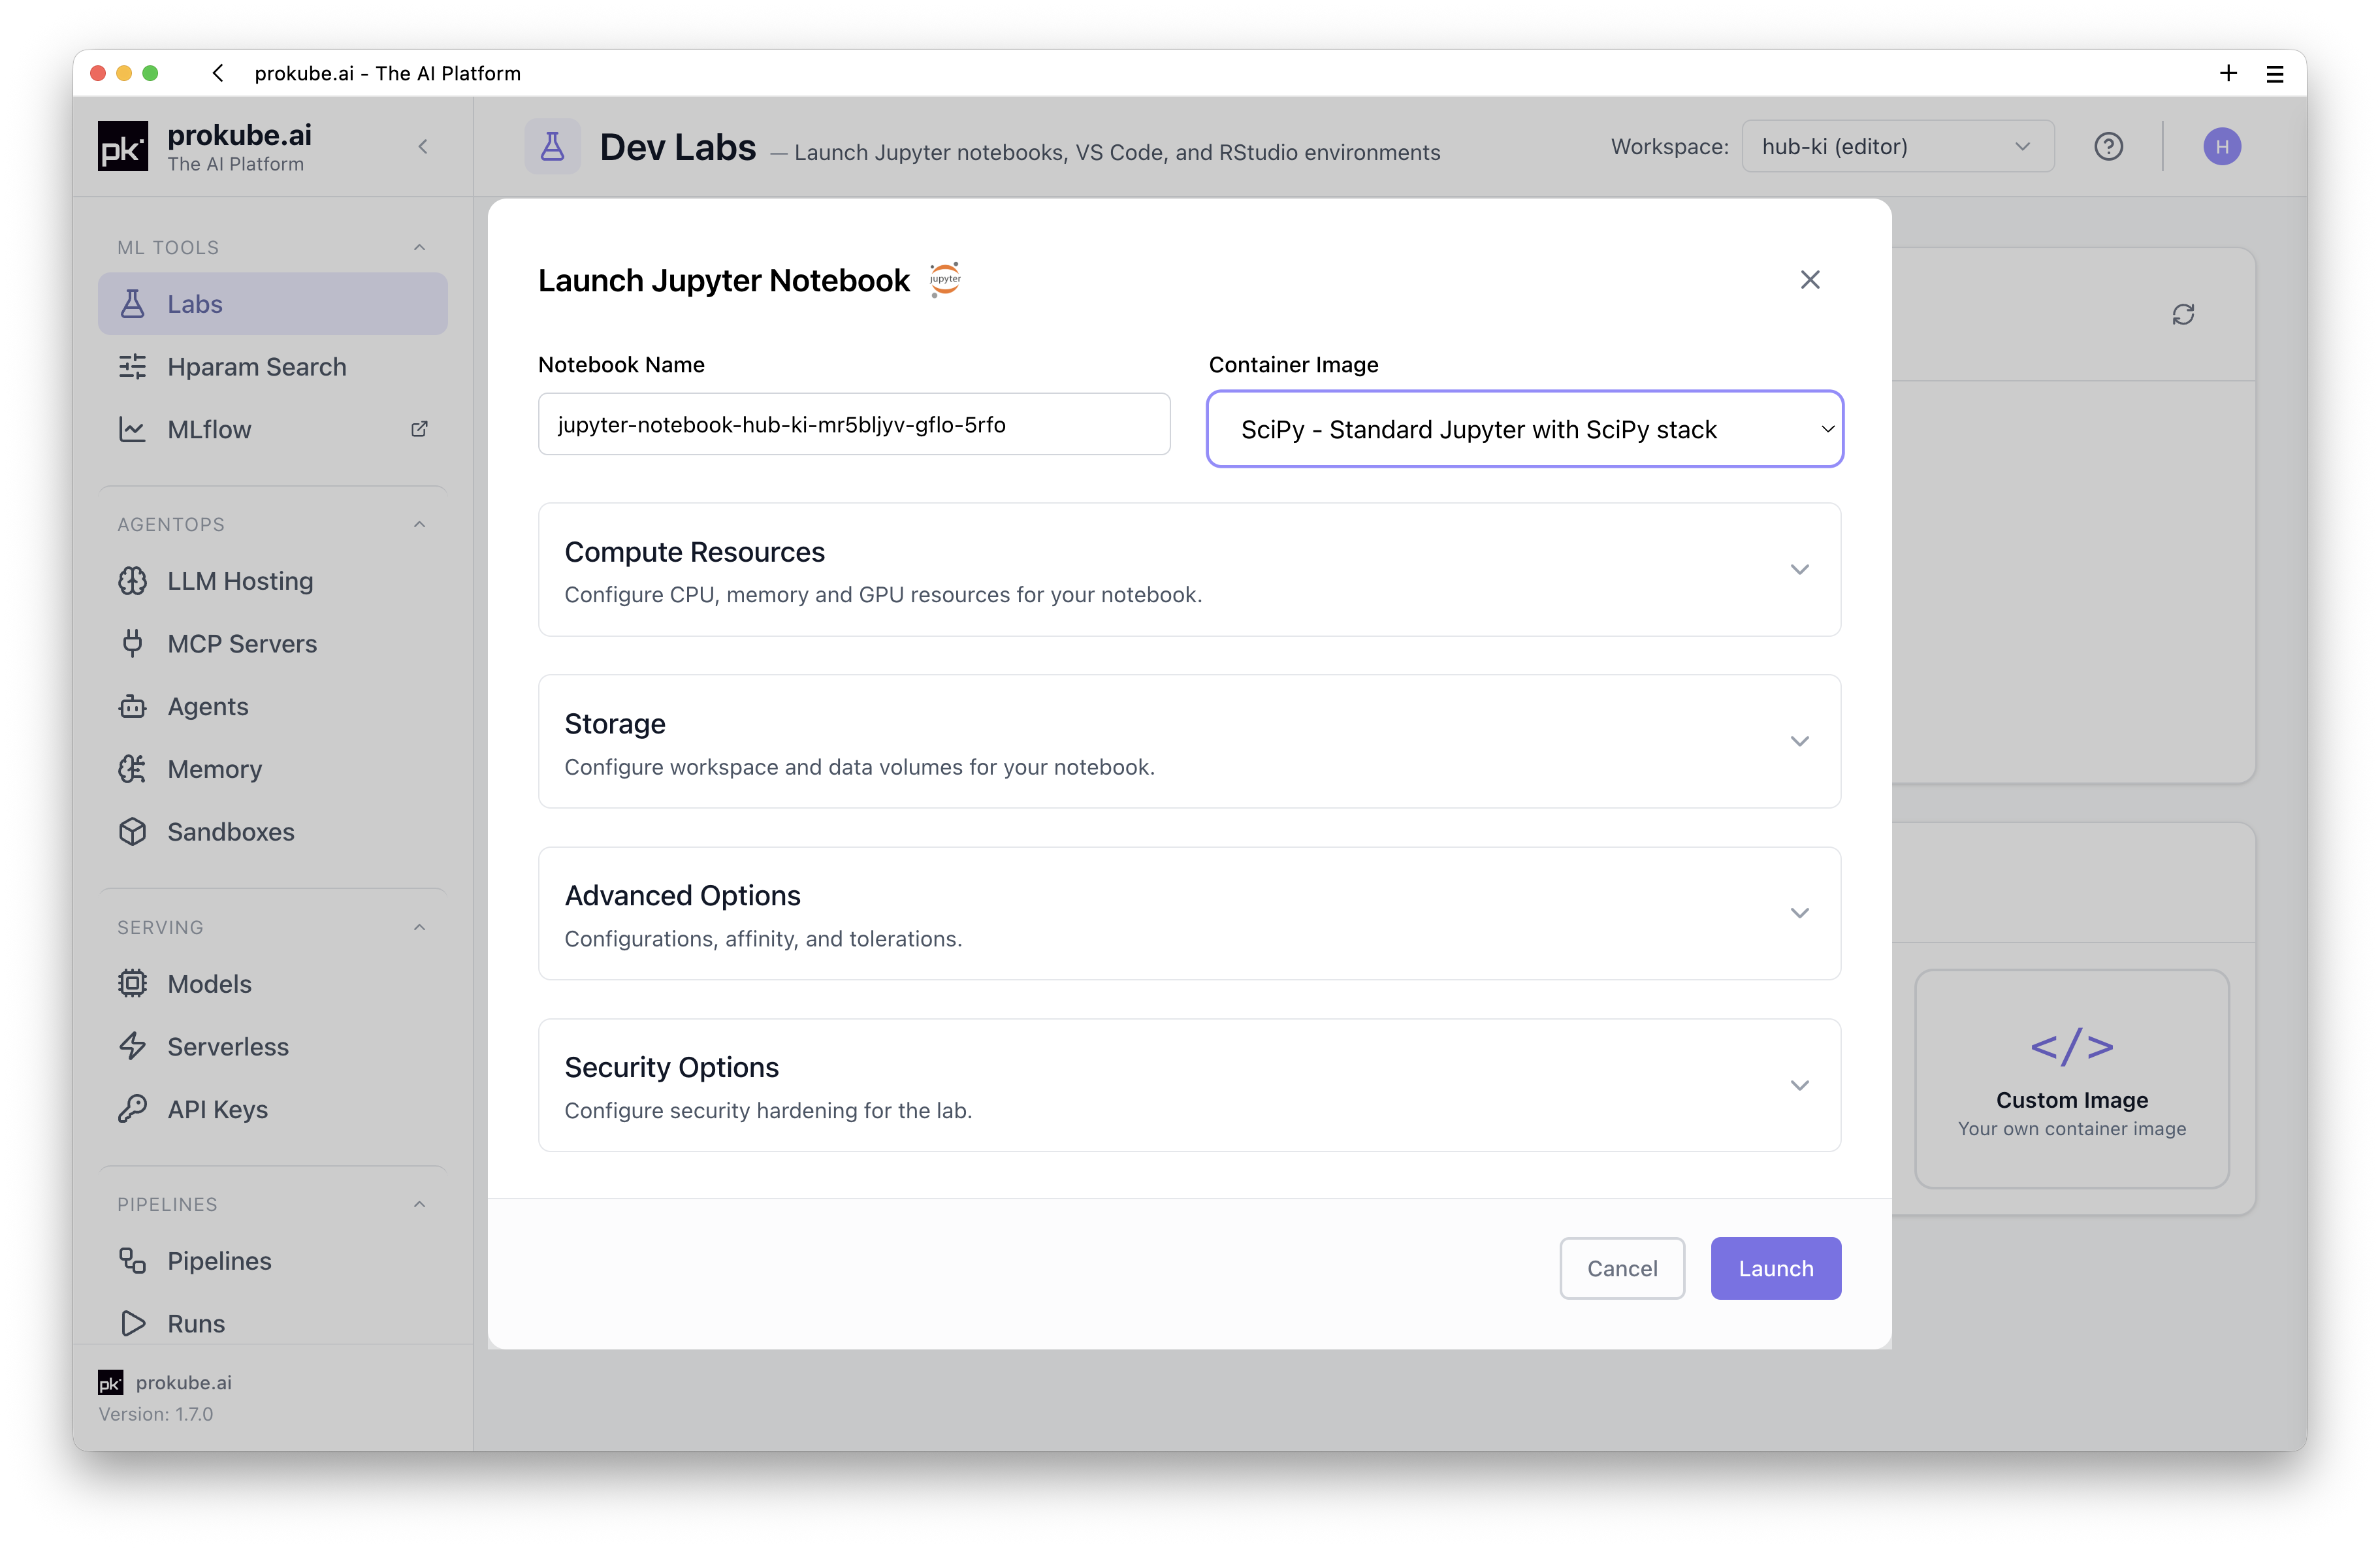This screenshot has width=2380, height=1548.
Task: Click the Runs play icon
Action: tap(132, 1323)
